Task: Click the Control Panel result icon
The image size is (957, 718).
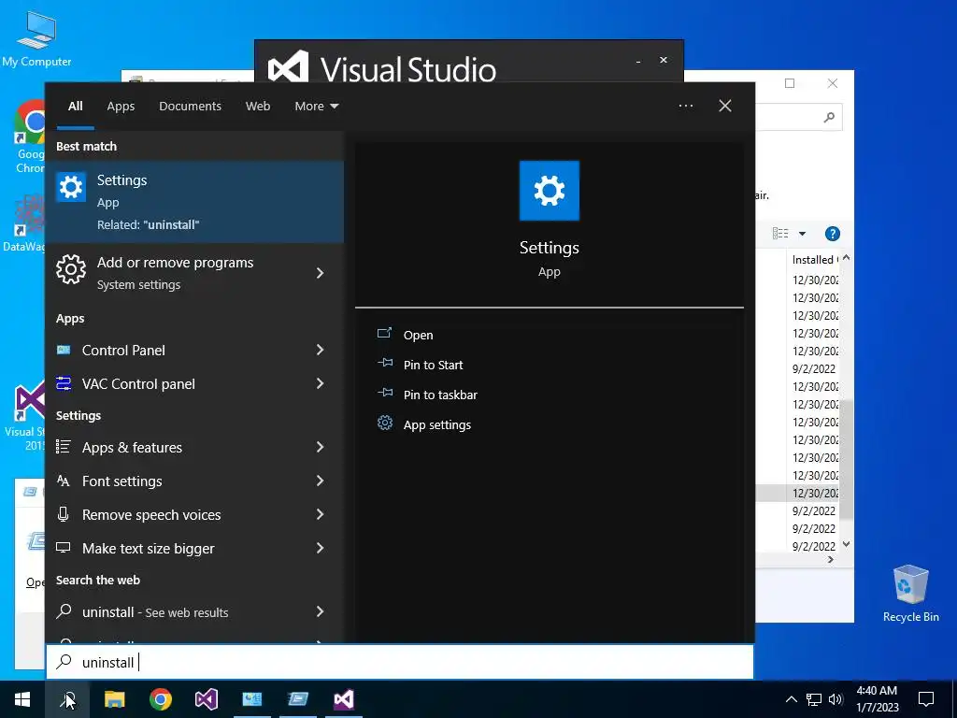Action: 64,350
